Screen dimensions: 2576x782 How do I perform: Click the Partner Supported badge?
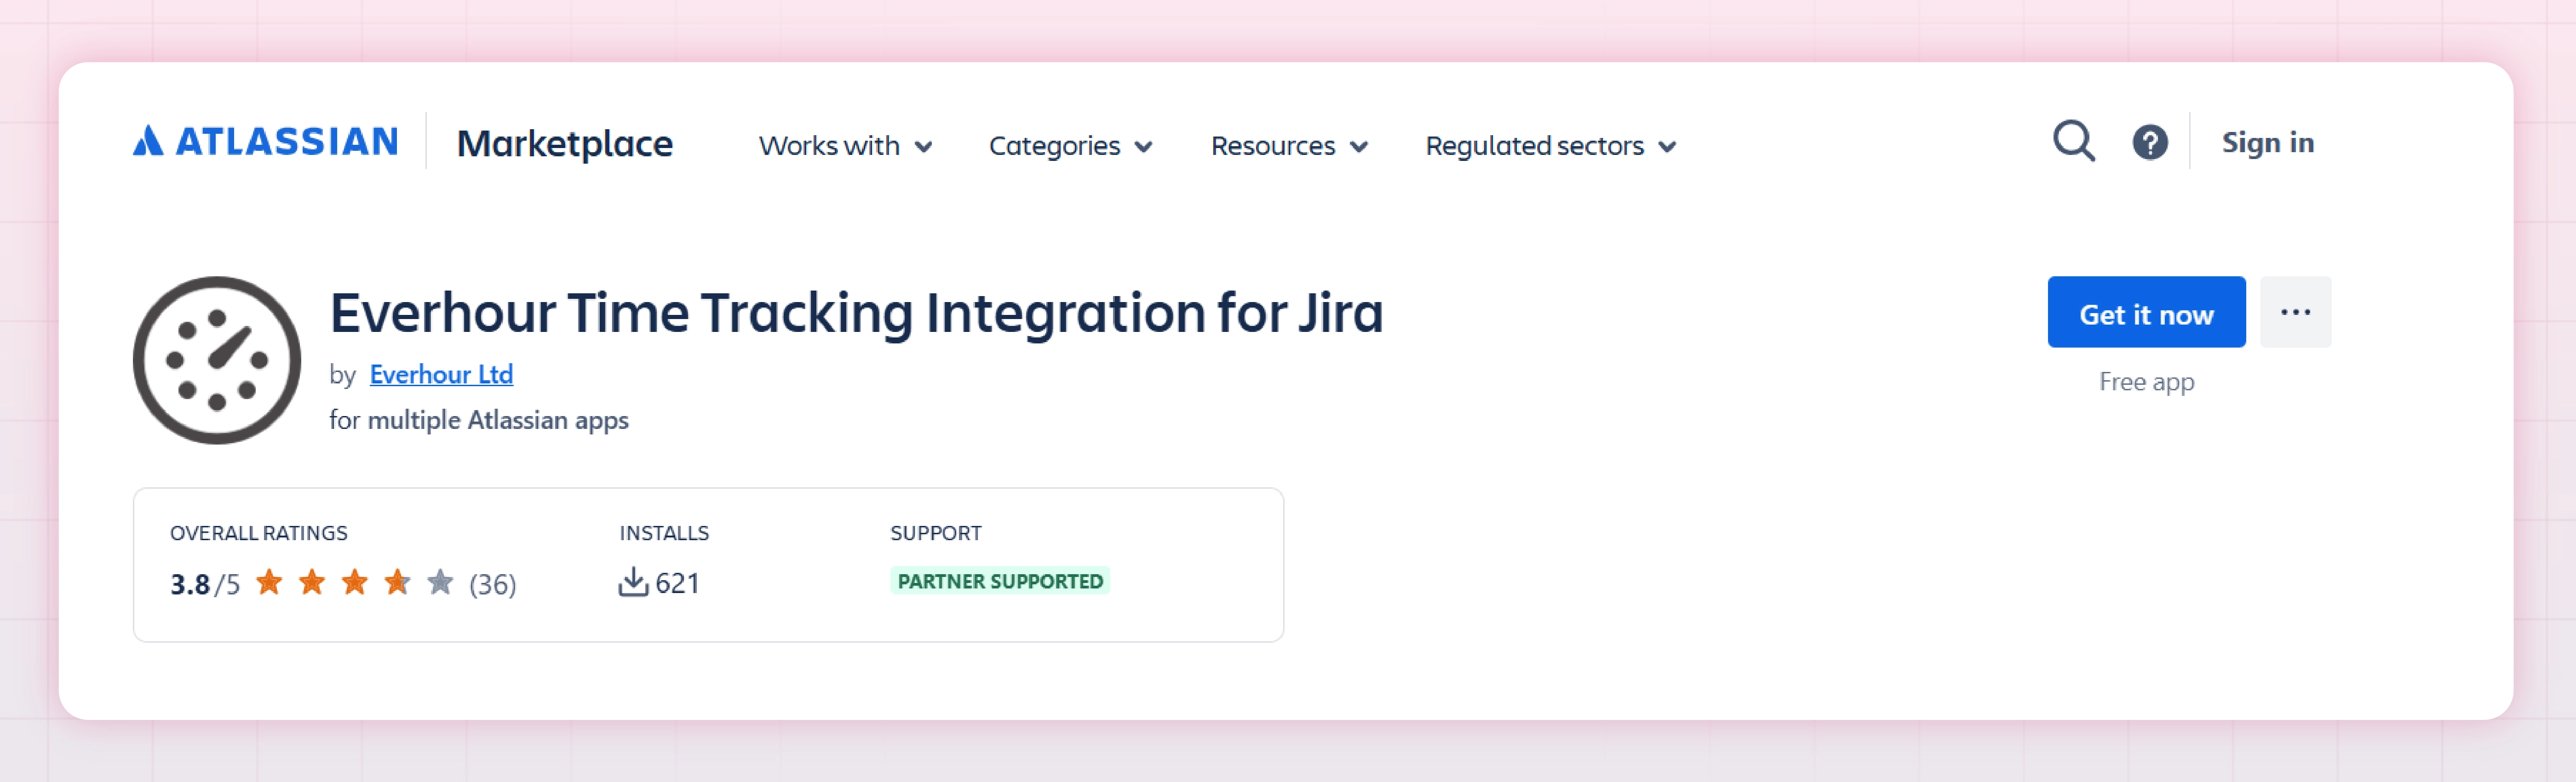[1000, 581]
